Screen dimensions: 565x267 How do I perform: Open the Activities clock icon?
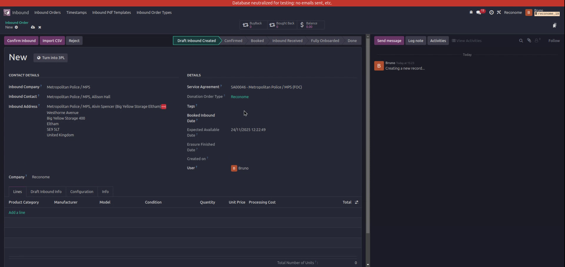pos(491,12)
